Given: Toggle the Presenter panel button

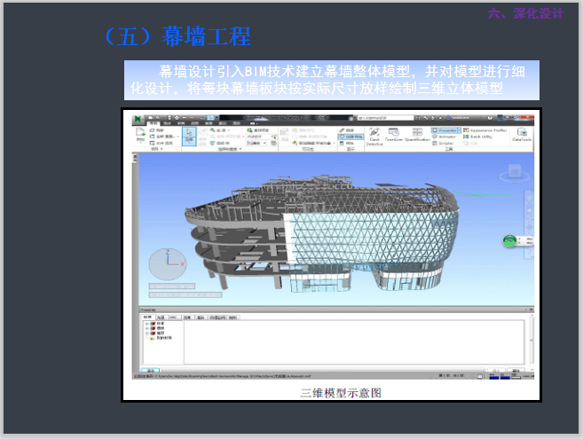Looking at the screenshot, I should (x=449, y=129).
